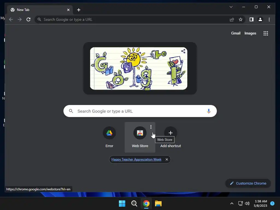Image resolution: width=280 pixels, height=210 pixels.
Task: Add a new shortcut
Action: point(171,137)
